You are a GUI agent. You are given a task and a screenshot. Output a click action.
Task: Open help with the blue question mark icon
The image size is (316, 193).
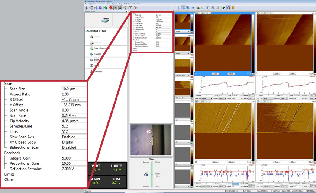pos(100,8)
